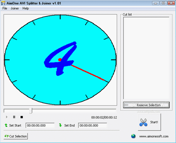
Task: Click the Set End label
Action: click(x=70, y=125)
